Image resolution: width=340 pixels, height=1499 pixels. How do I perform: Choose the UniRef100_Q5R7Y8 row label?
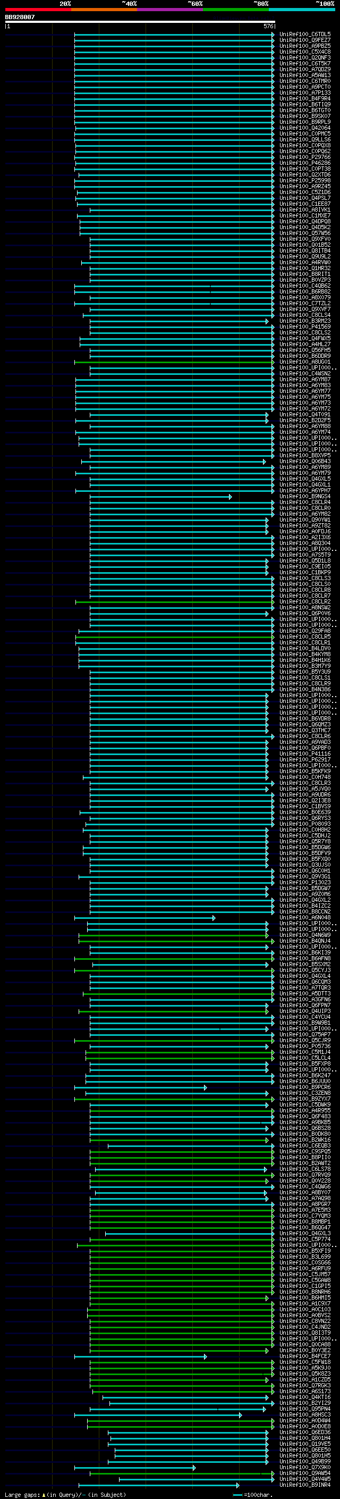coord(305,841)
